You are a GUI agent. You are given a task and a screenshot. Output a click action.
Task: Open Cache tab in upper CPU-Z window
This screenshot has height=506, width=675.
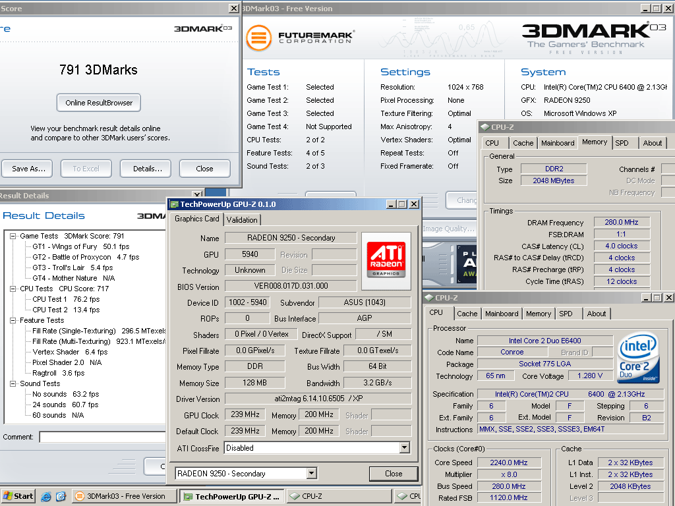pos(523,143)
